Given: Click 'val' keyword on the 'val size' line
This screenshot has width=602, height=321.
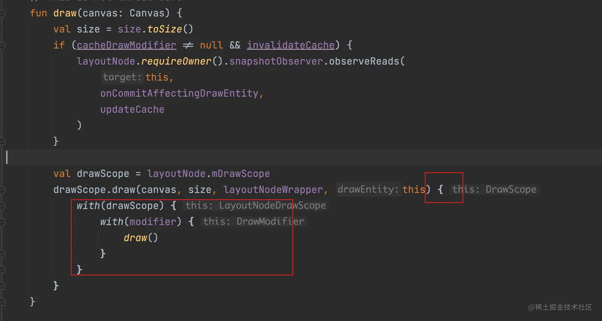Looking at the screenshot, I should click(x=62, y=29).
